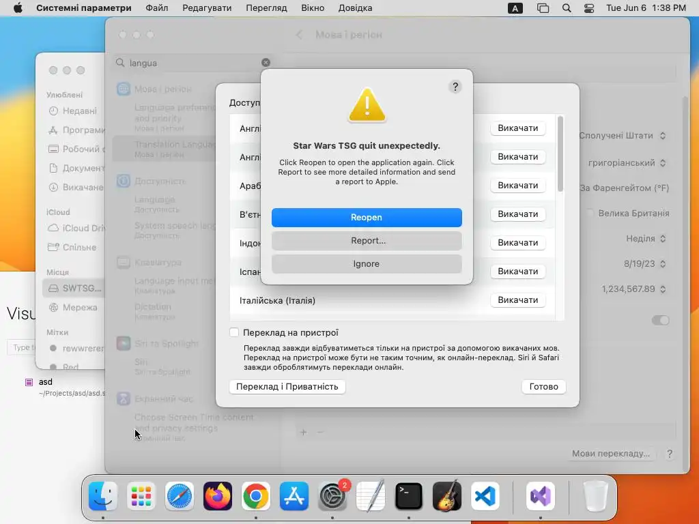Screen dimensions: 699x524
Task: Click Викачати in the Араб row
Action: click(x=517, y=186)
